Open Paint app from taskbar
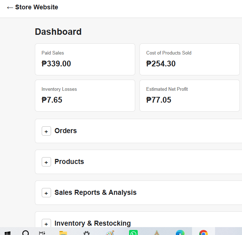 click(x=110, y=233)
